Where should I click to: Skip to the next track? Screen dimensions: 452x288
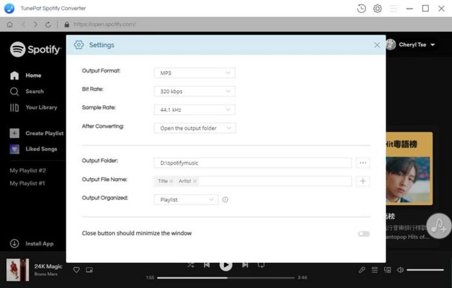click(x=245, y=265)
